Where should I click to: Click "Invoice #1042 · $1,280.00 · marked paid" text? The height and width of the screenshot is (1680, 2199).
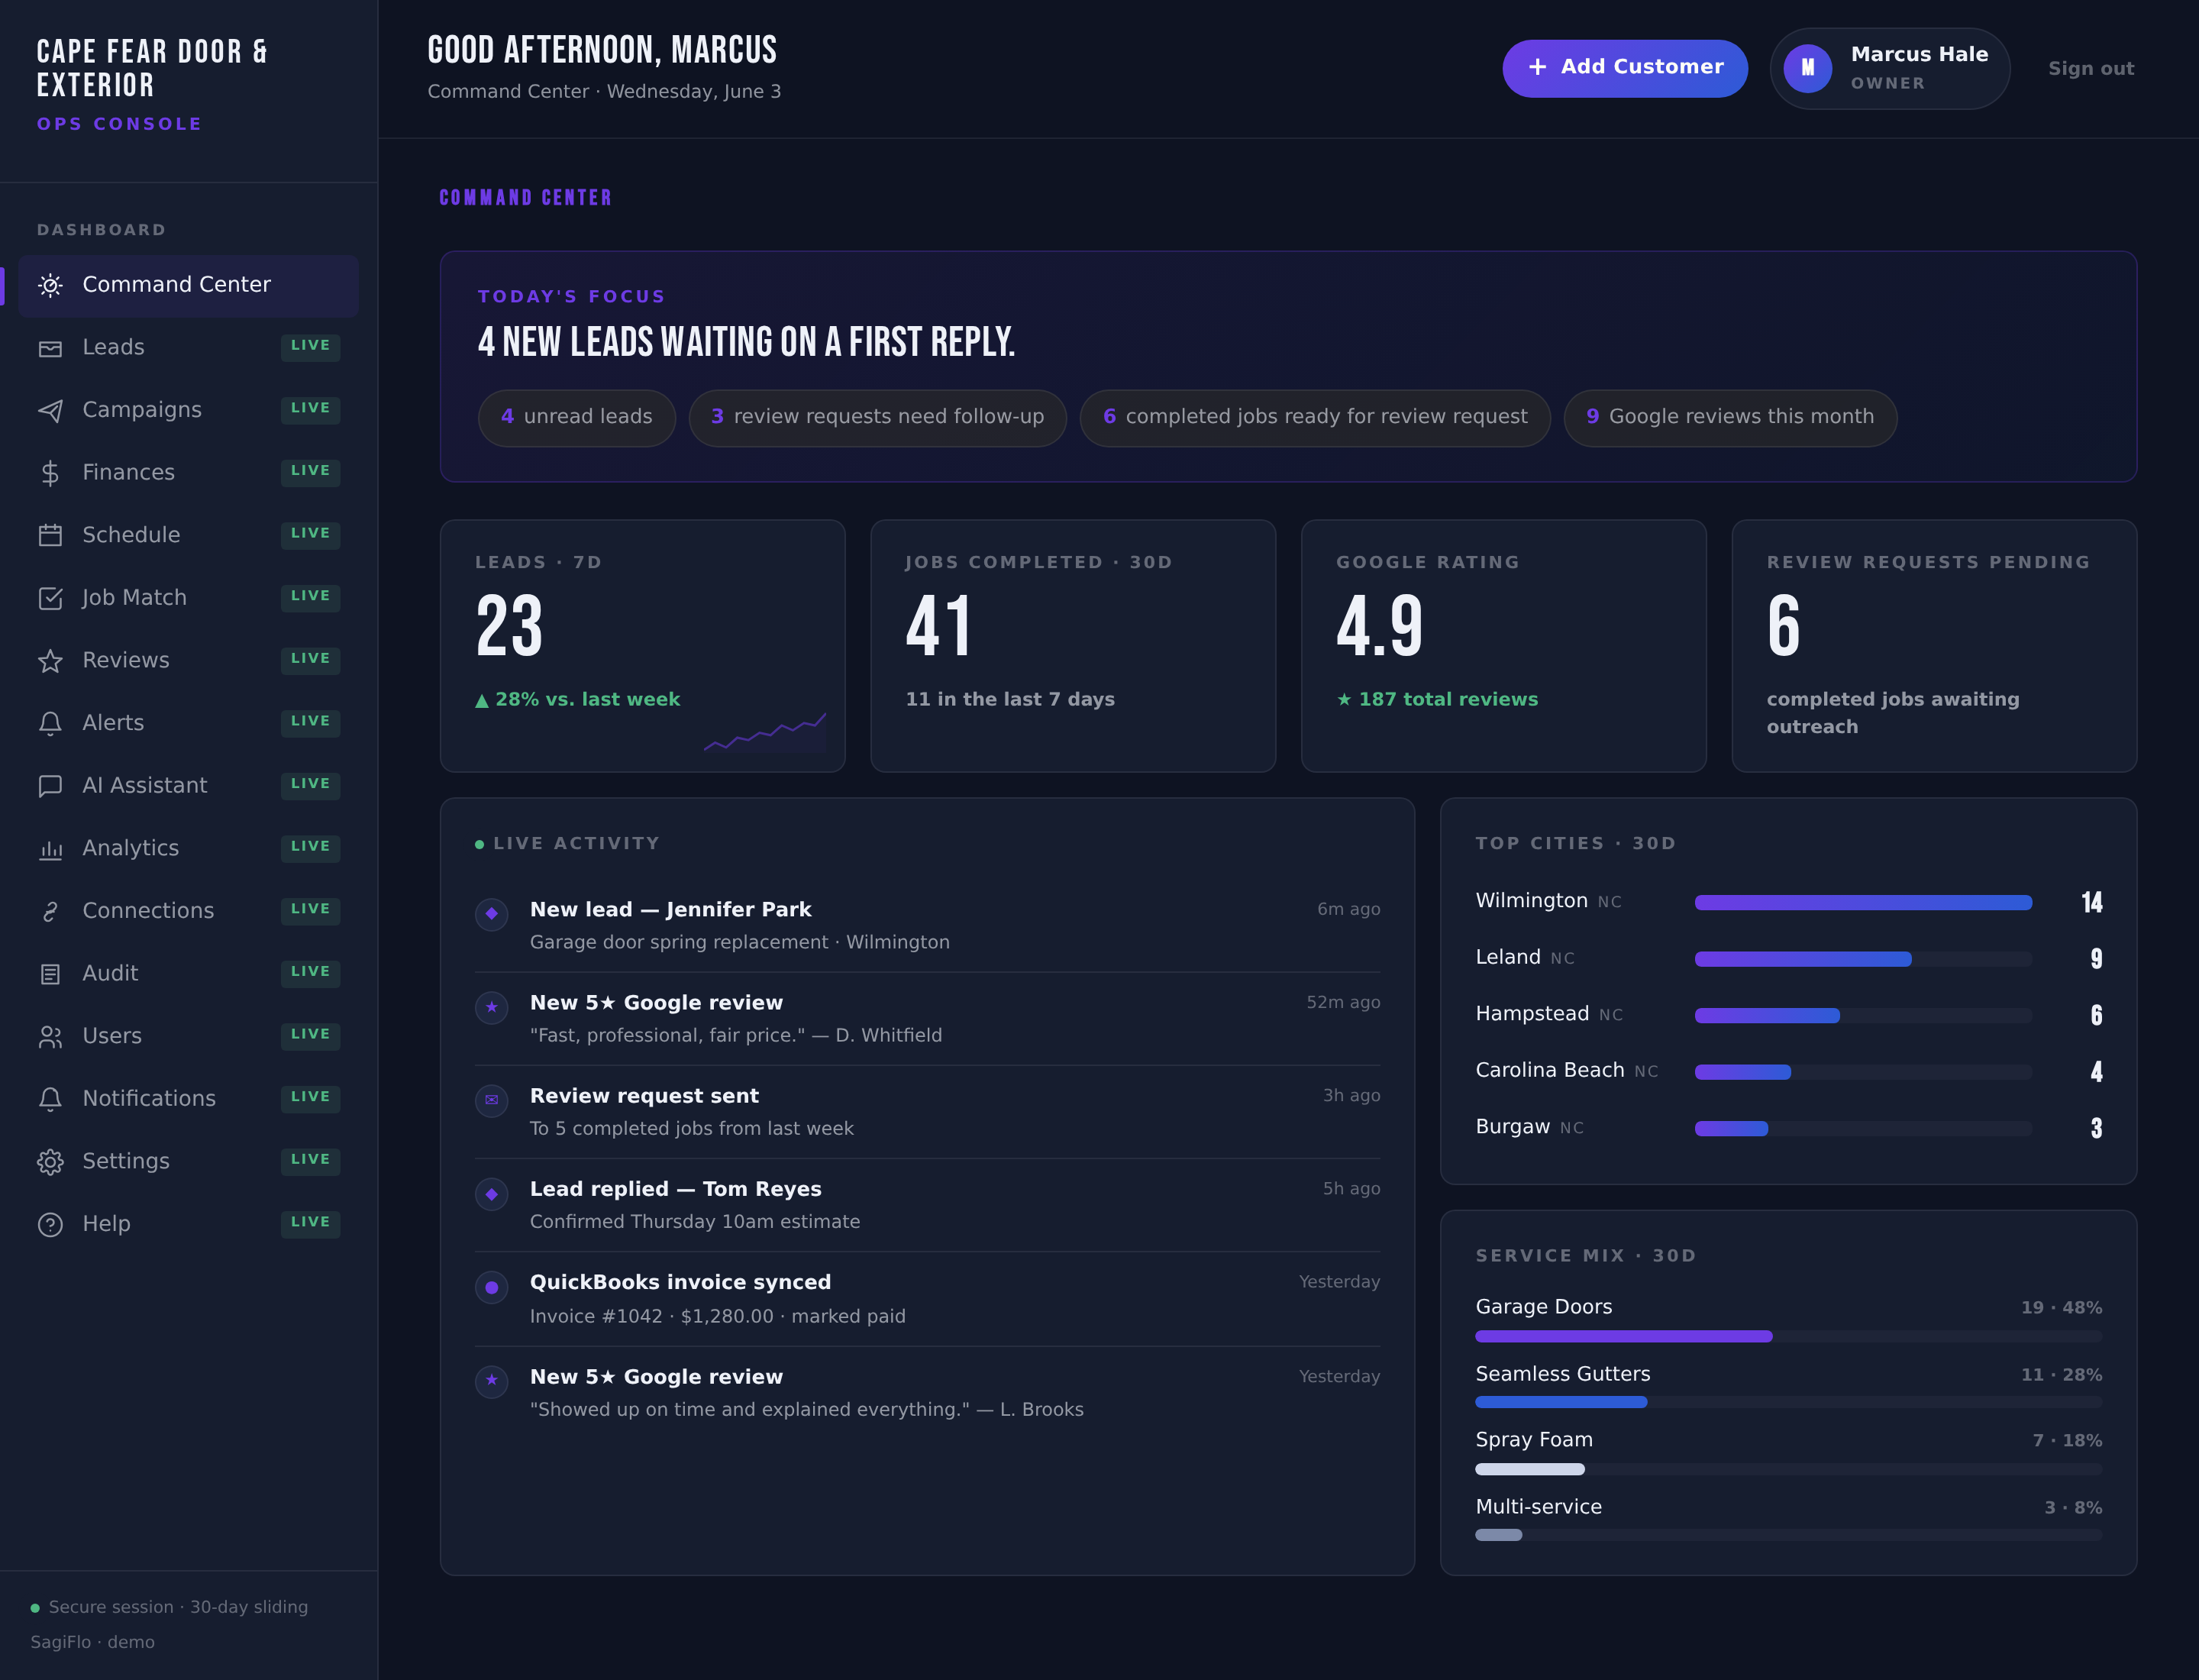click(717, 1316)
